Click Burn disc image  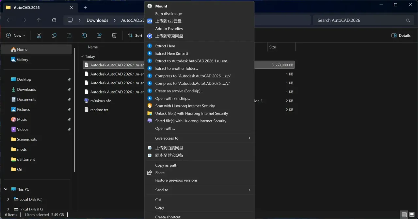coord(200,14)
